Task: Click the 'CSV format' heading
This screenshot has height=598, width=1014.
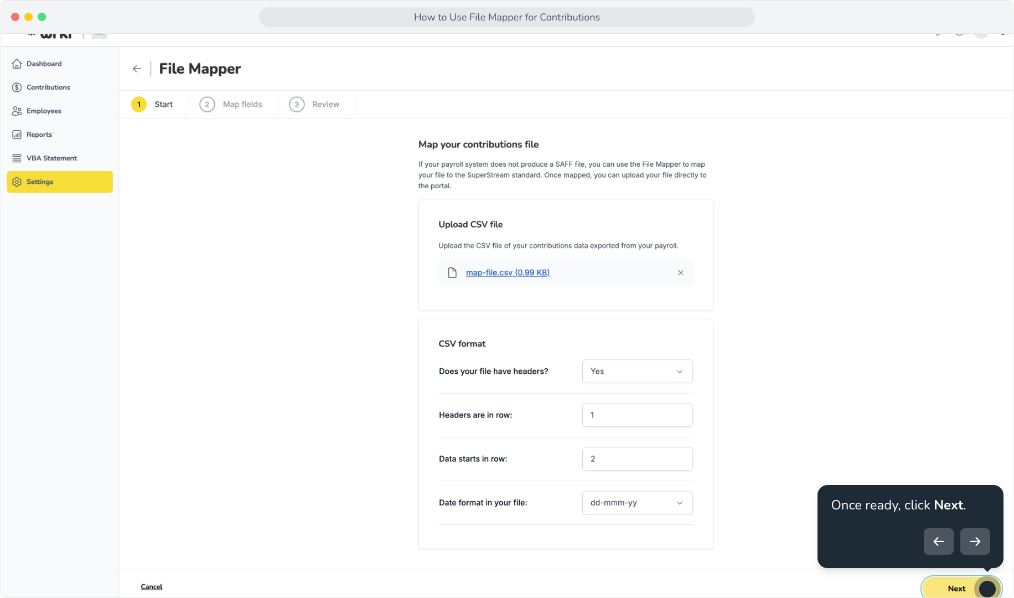Action: click(x=462, y=344)
